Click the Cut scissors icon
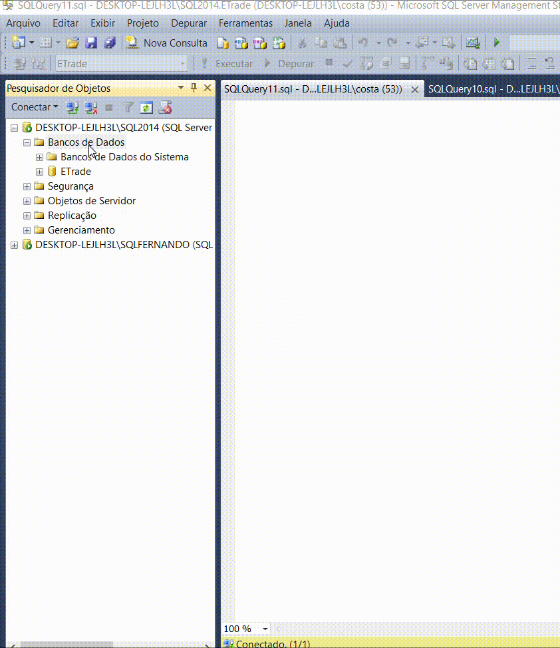 tap(302, 43)
